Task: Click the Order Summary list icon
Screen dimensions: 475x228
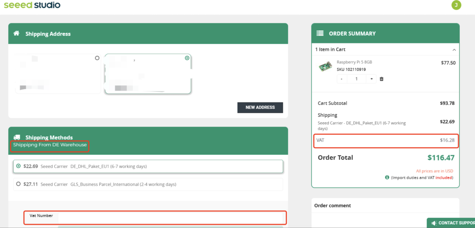Action: pos(320,33)
